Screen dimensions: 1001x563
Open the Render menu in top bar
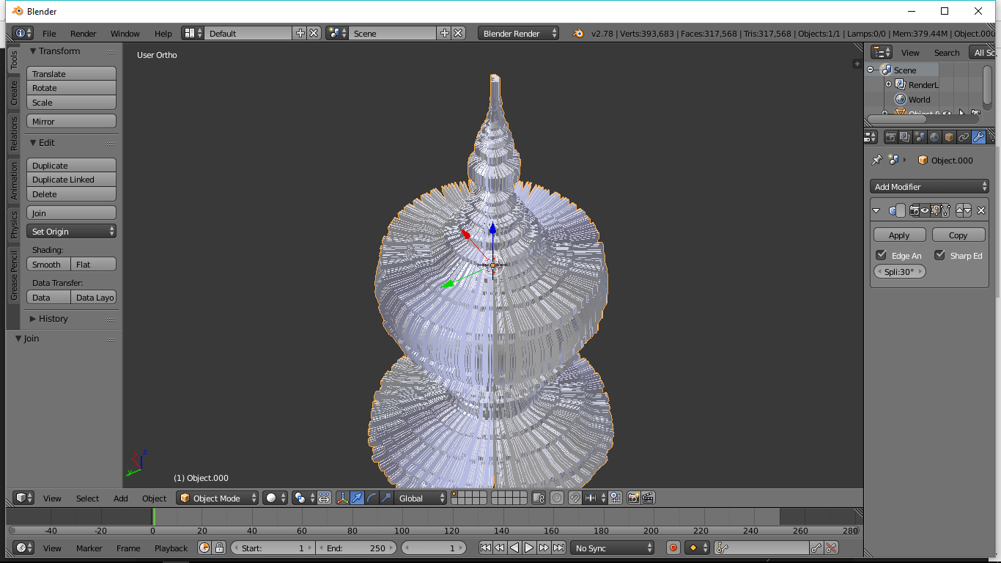point(83,34)
